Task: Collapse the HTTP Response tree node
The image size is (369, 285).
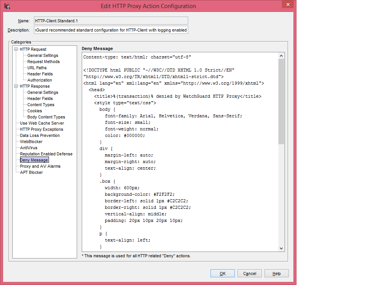Action: click(16, 86)
